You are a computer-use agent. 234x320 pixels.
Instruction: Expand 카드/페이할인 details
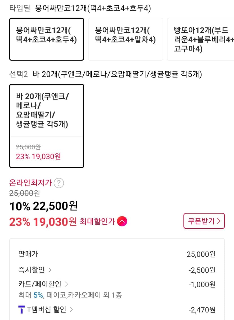click(43, 284)
